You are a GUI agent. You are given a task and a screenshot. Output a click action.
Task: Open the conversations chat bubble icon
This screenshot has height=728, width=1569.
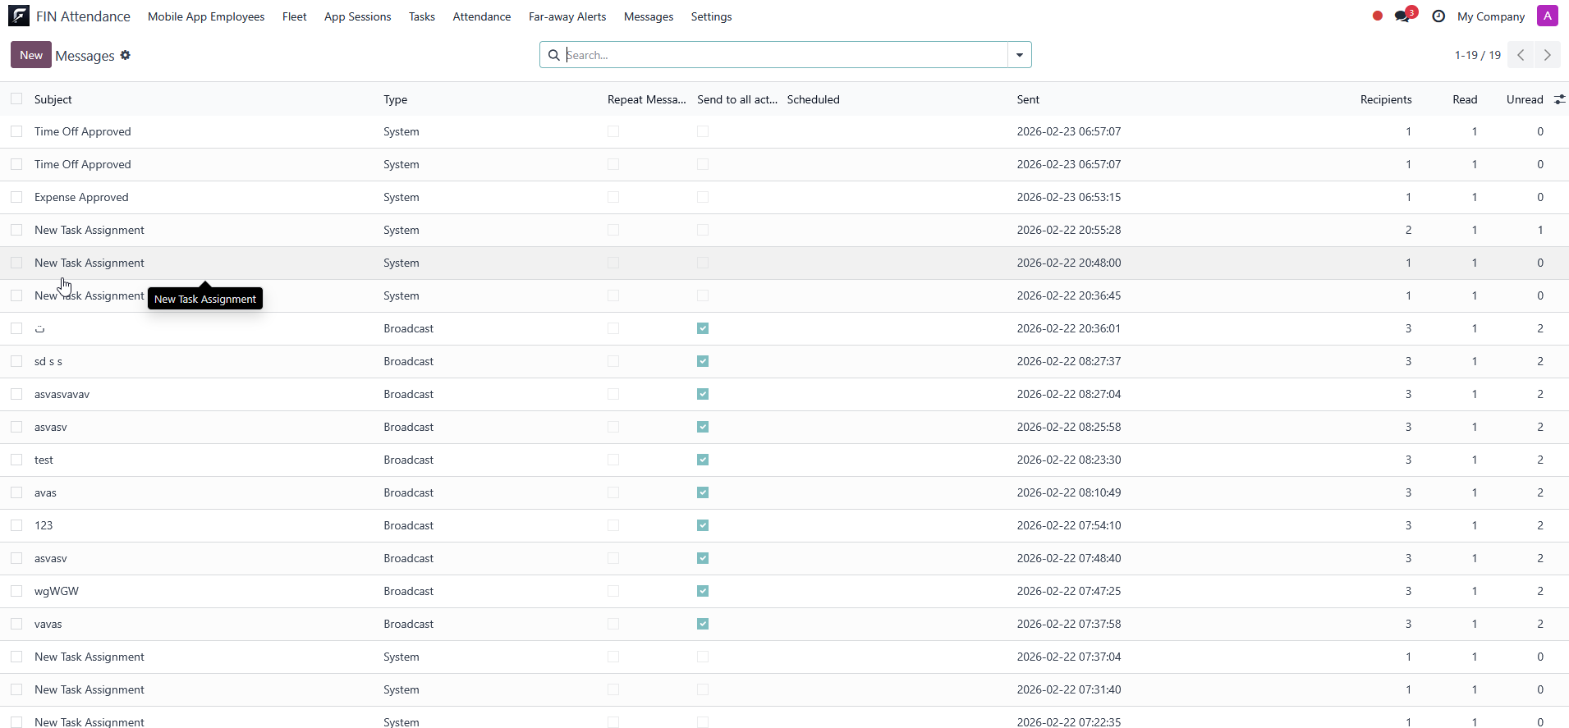click(x=1402, y=16)
